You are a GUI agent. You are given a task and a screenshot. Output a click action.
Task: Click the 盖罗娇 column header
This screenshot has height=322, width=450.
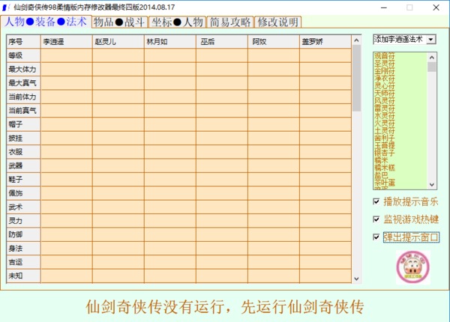325,42
